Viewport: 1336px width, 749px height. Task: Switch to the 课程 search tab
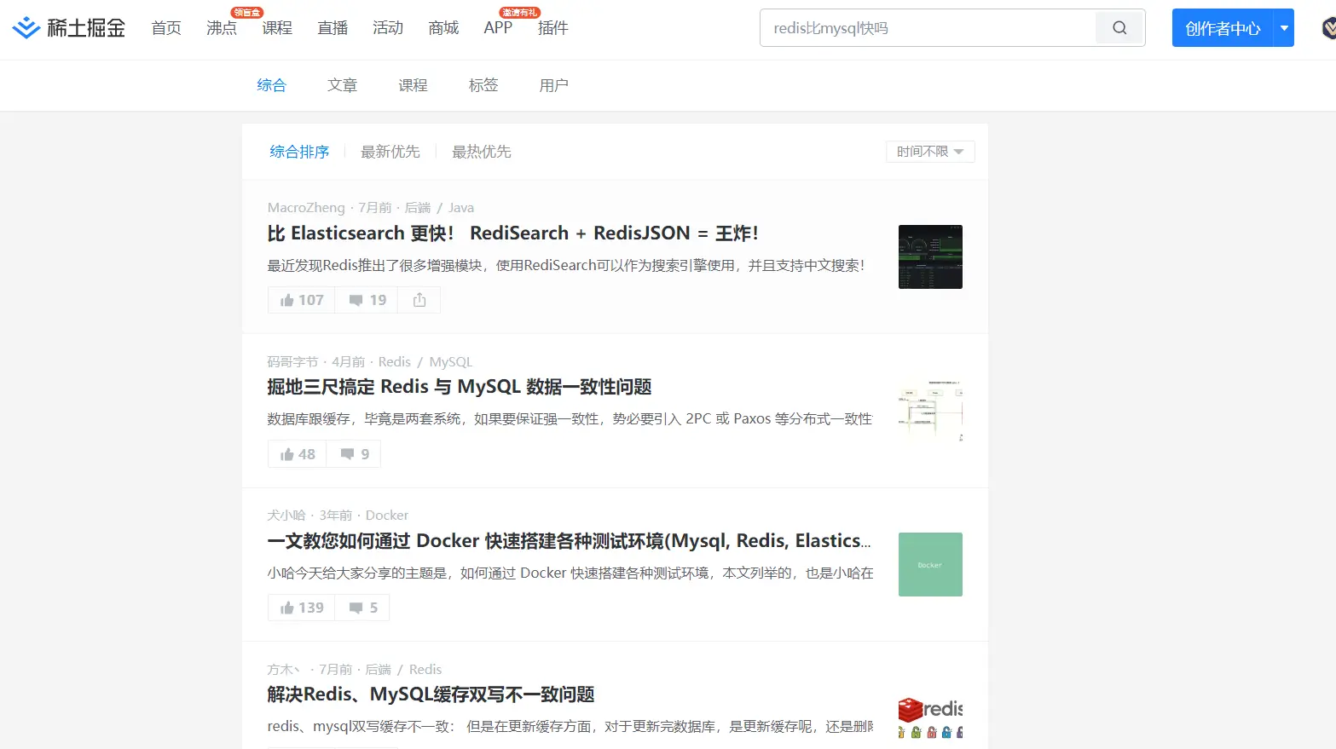413,85
